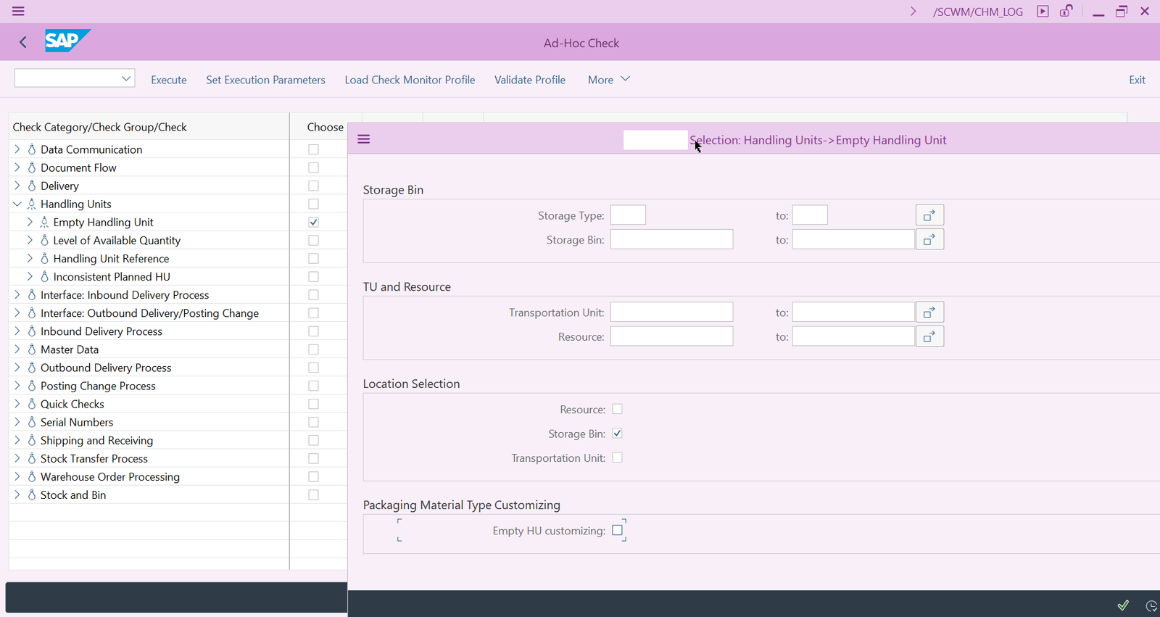This screenshot has height=617, width=1160.
Task: Enable Resource under Location Selection
Action: (x=617, y=409)
